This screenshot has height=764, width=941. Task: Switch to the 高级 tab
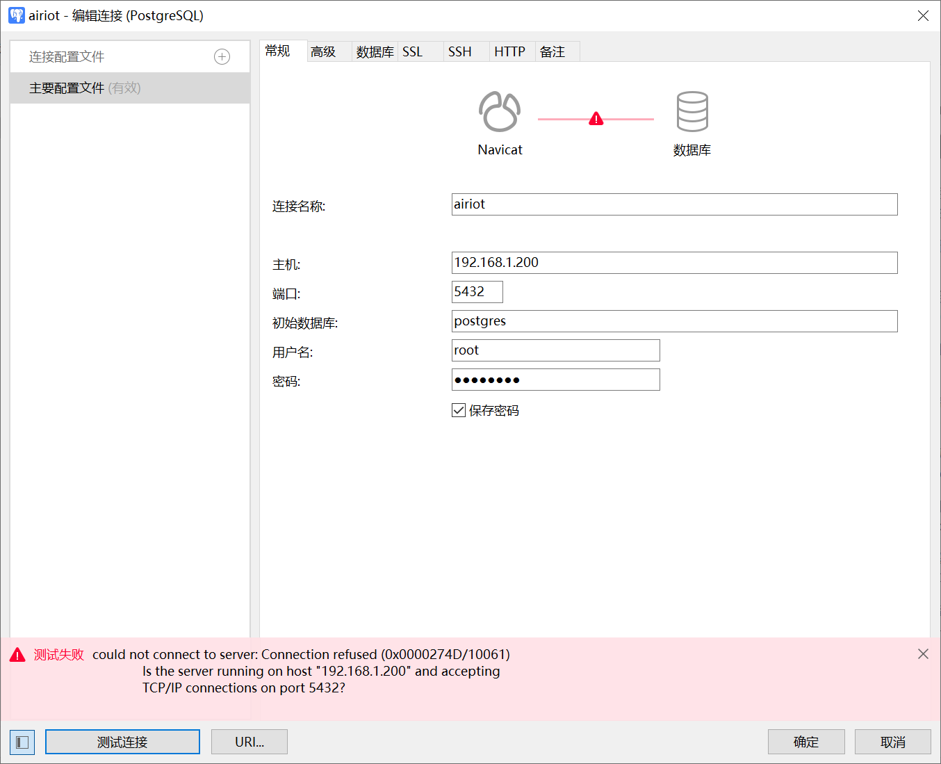point(323,52)
